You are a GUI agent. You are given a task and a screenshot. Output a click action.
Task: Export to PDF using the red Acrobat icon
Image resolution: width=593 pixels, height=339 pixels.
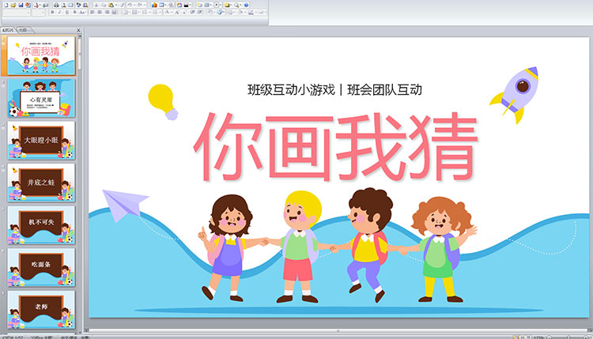[x=36, y=6]
